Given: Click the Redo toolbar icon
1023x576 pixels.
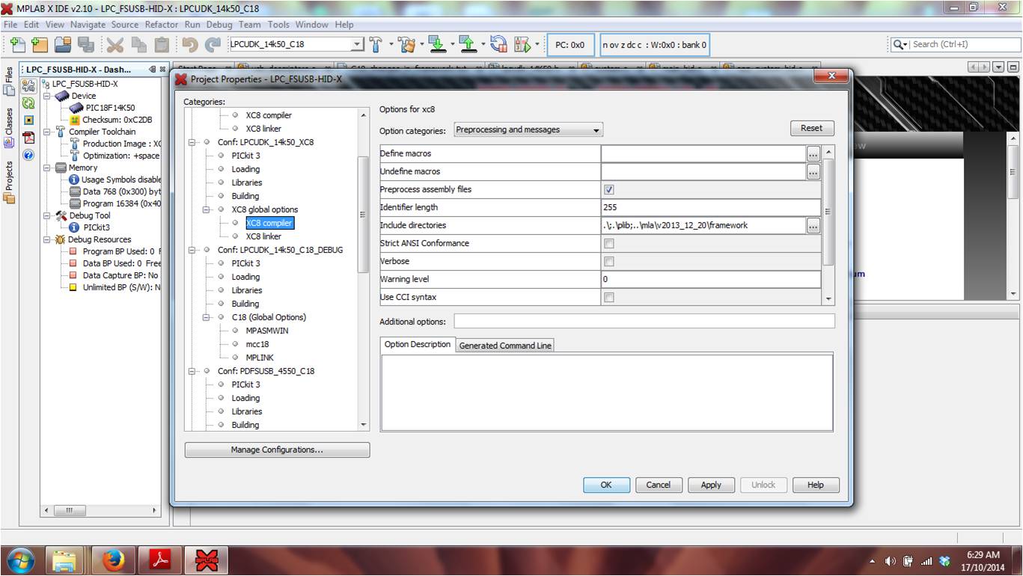Looking at the screenshot, I should (x=213, y=44).
